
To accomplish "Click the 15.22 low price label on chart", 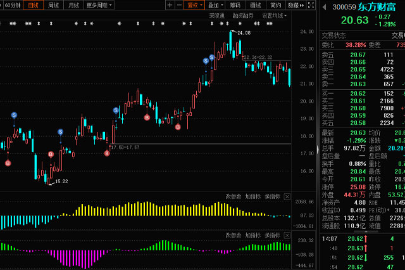I will click(62, 181).
